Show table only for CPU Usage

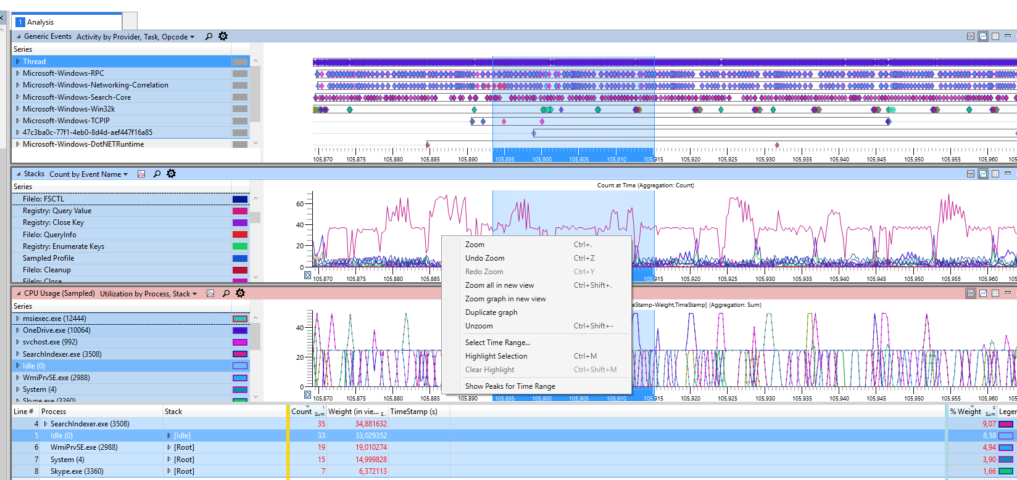pyautogui.click(x=995, y=293)
